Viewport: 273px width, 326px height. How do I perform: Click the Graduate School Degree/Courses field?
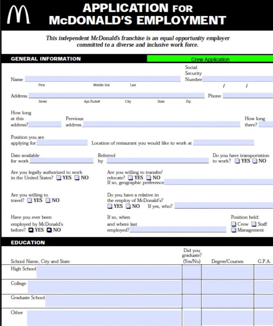pos(227,301)
